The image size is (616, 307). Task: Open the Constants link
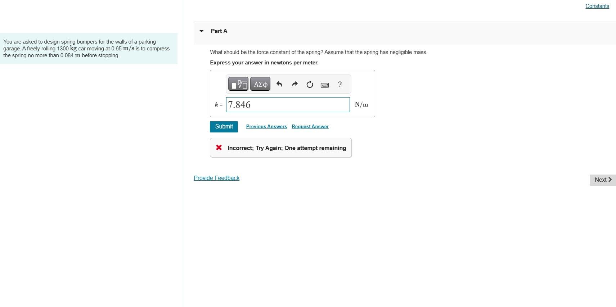pyautogui.click(x=597, y=6)
